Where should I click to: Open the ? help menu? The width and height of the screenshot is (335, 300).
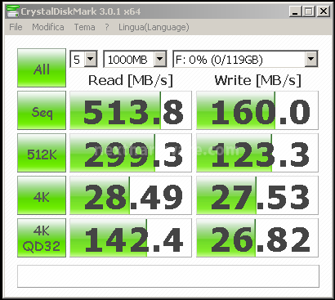tap(107, 27)
